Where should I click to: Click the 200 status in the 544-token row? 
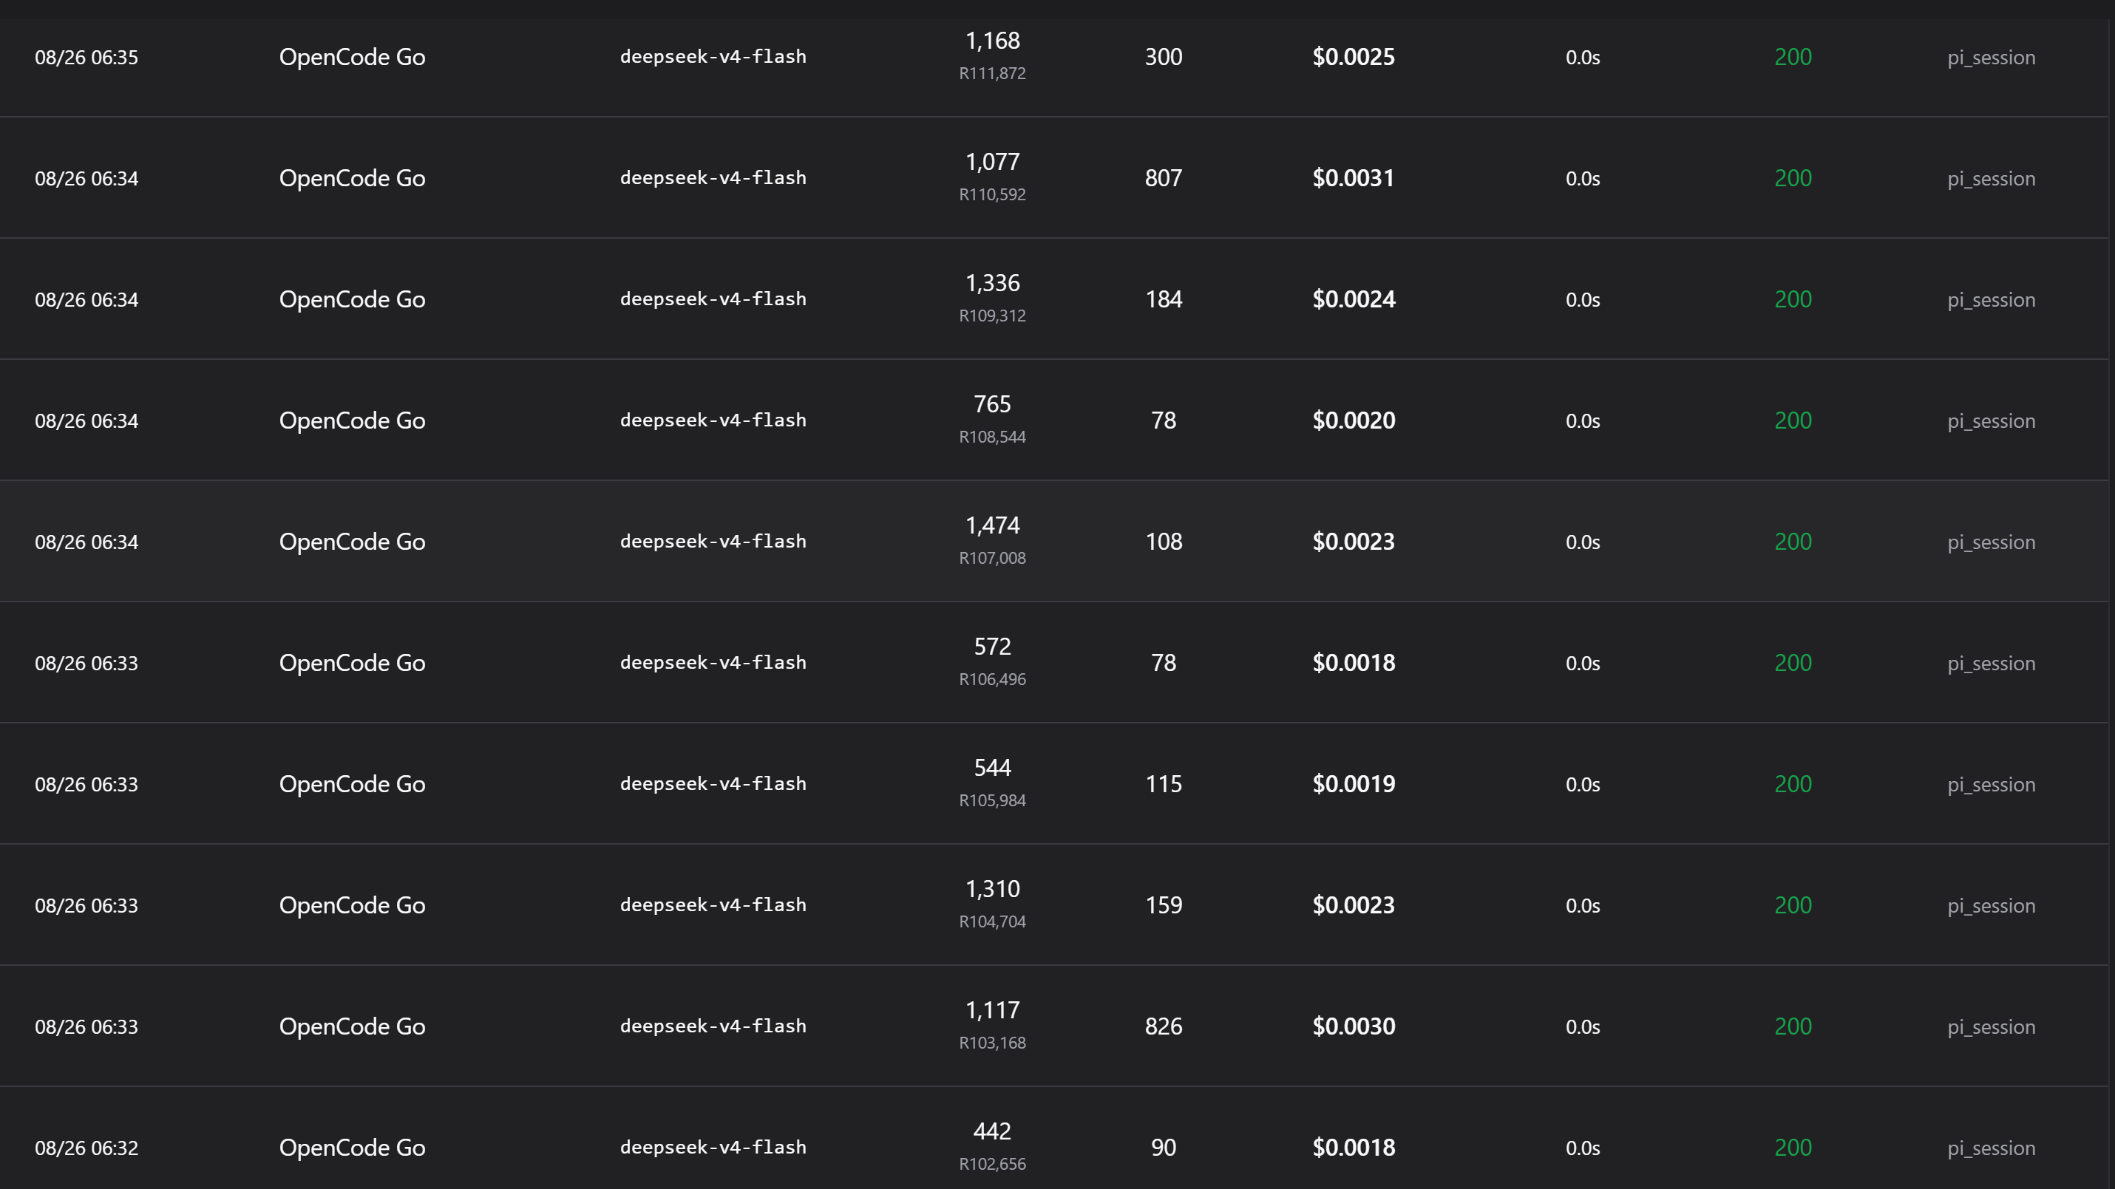tap(1793, 783)
